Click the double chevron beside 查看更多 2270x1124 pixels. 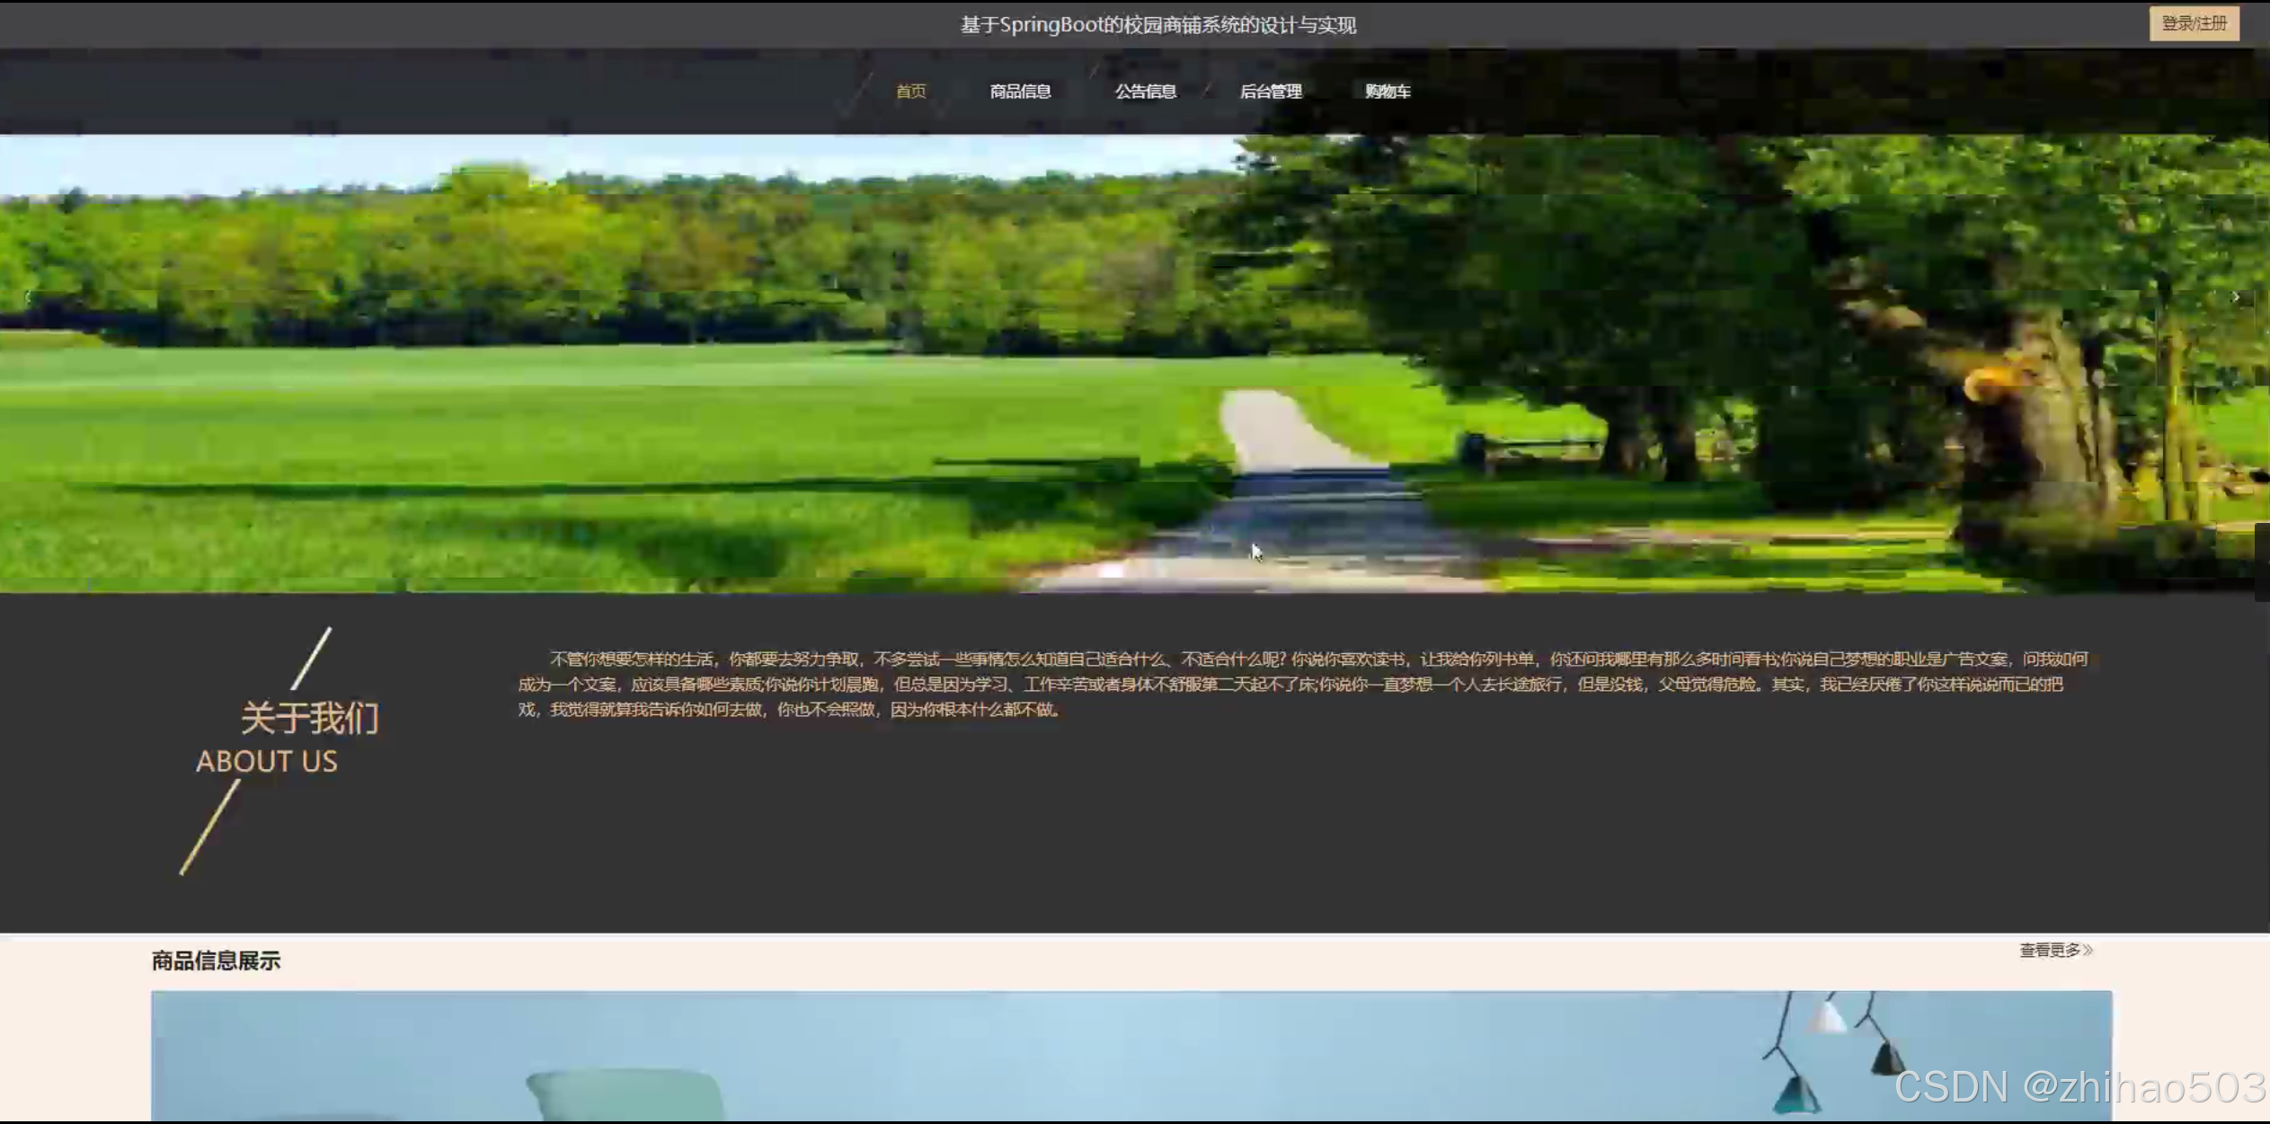2088,950
